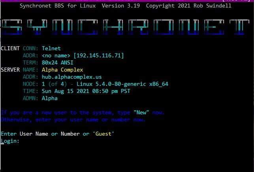This screenshot has width=254, height=172.
Task: Click the 'Guest' login option text
Action: 103,134
